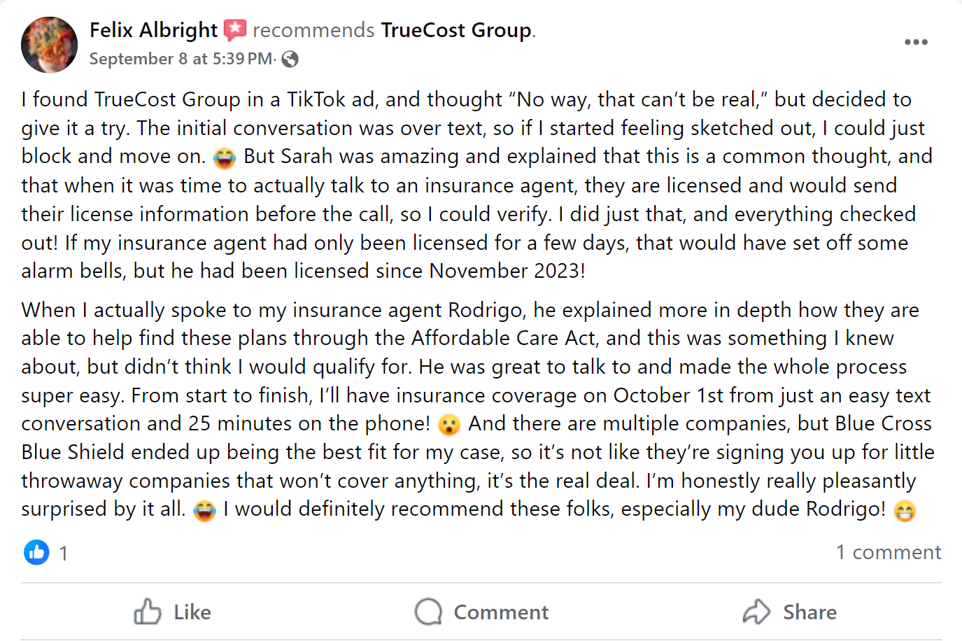Click the speech bubble icon beside Comment
This screenshot has height=641, width=962.
pos(428,612)
